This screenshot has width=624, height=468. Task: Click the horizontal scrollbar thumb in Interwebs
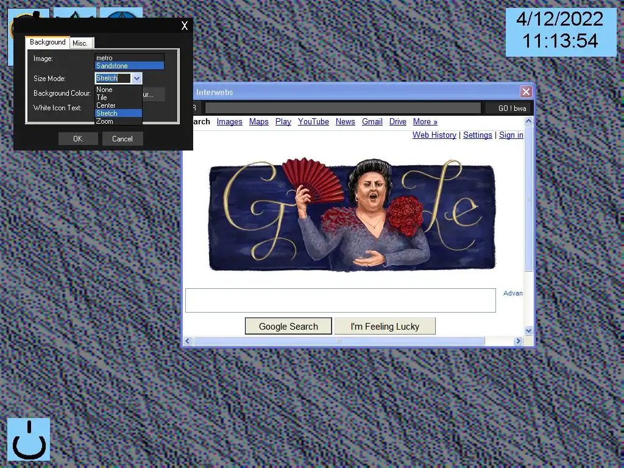tap(339, 341)
